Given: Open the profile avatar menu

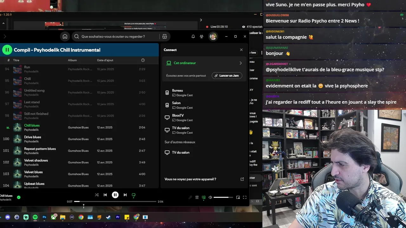Looking at the screenshot, I should click(x=213, y=36).
